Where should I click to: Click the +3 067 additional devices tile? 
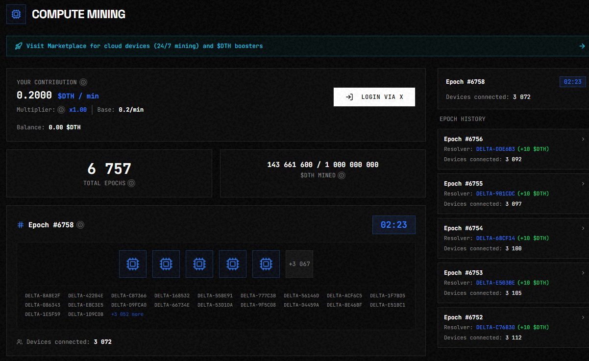(299, 264)
